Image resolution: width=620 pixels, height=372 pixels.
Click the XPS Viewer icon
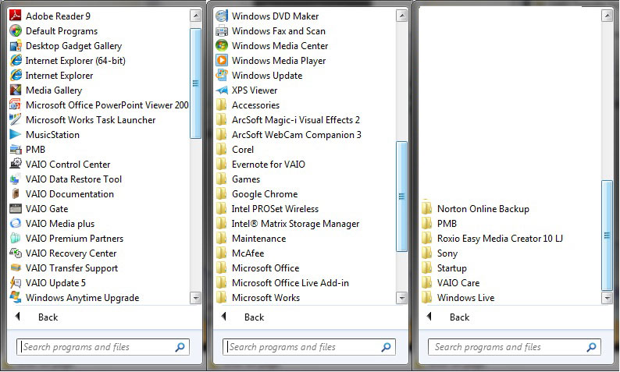[x=222, y=90]
